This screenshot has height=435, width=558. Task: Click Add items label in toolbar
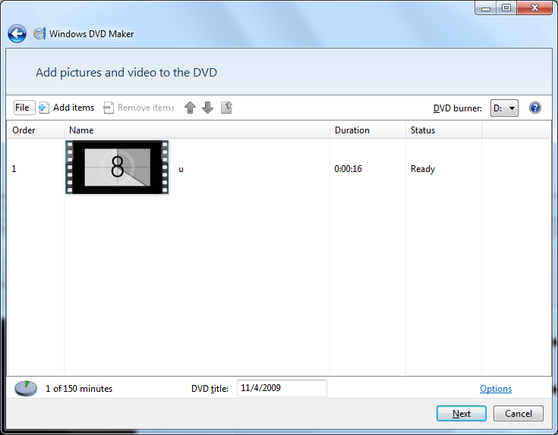pos(74,108)
